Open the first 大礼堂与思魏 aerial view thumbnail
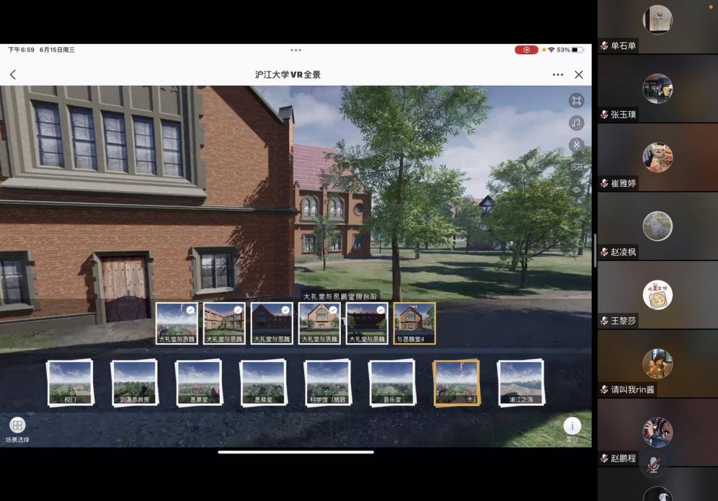 click(x=177, y=323)
